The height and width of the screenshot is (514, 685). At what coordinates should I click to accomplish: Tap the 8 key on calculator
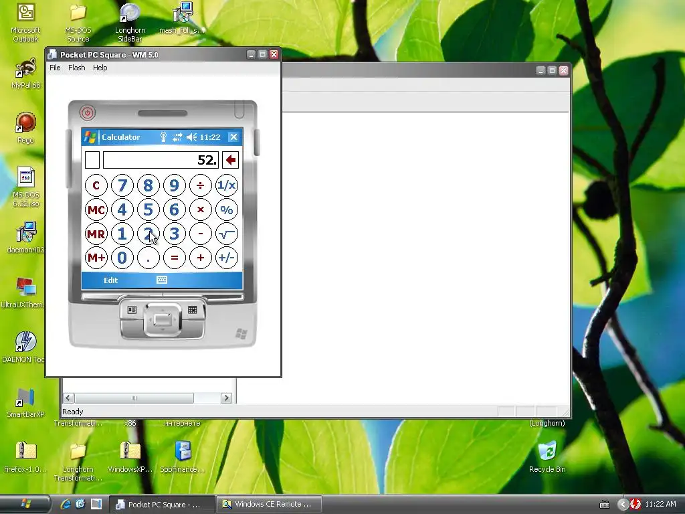(148, 185)
